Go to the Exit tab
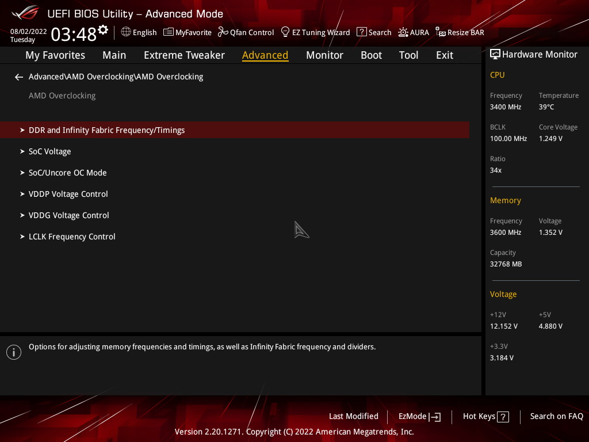This screenshot has height=442, width=589. pyautogui.click(x=445, y=55)
